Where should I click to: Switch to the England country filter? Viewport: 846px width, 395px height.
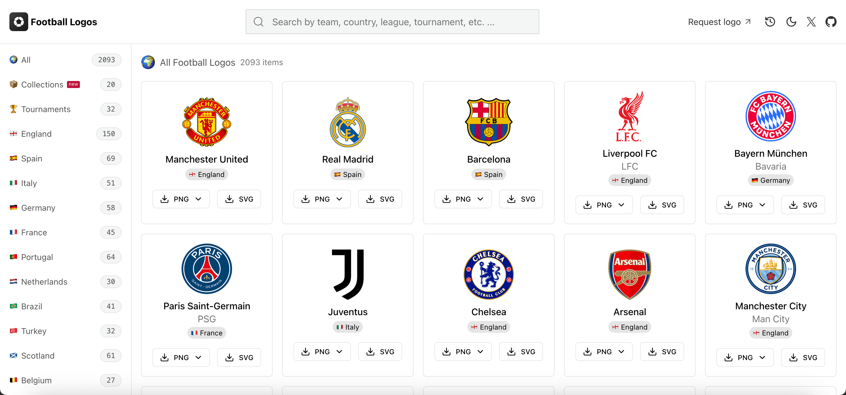[36, 134]
